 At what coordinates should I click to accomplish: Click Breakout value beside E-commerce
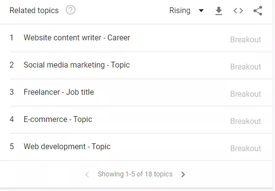[x=245, y=122]
